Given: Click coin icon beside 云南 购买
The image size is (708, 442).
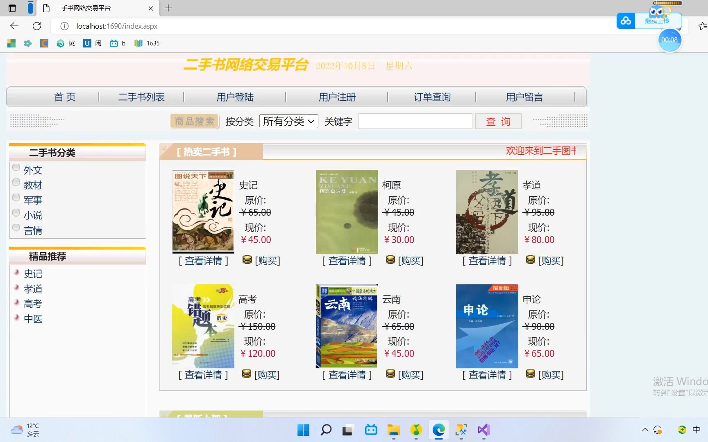Looking at the screenshot, I should pos(390,373).
